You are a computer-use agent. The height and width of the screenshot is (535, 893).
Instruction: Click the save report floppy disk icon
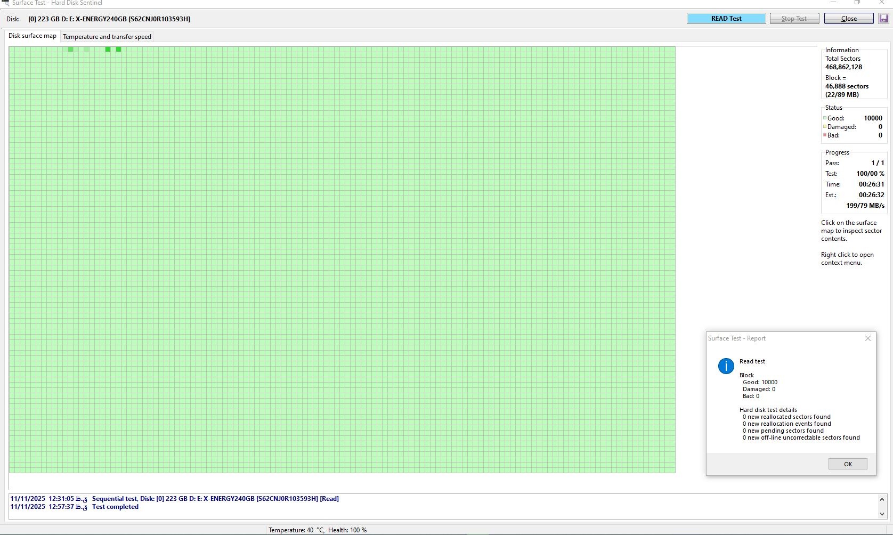point(883,19)
